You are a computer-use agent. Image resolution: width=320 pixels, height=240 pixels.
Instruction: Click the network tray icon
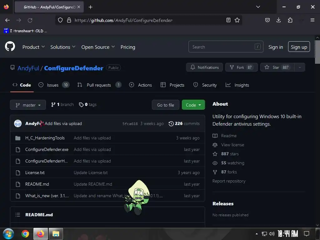pos(264,234)
